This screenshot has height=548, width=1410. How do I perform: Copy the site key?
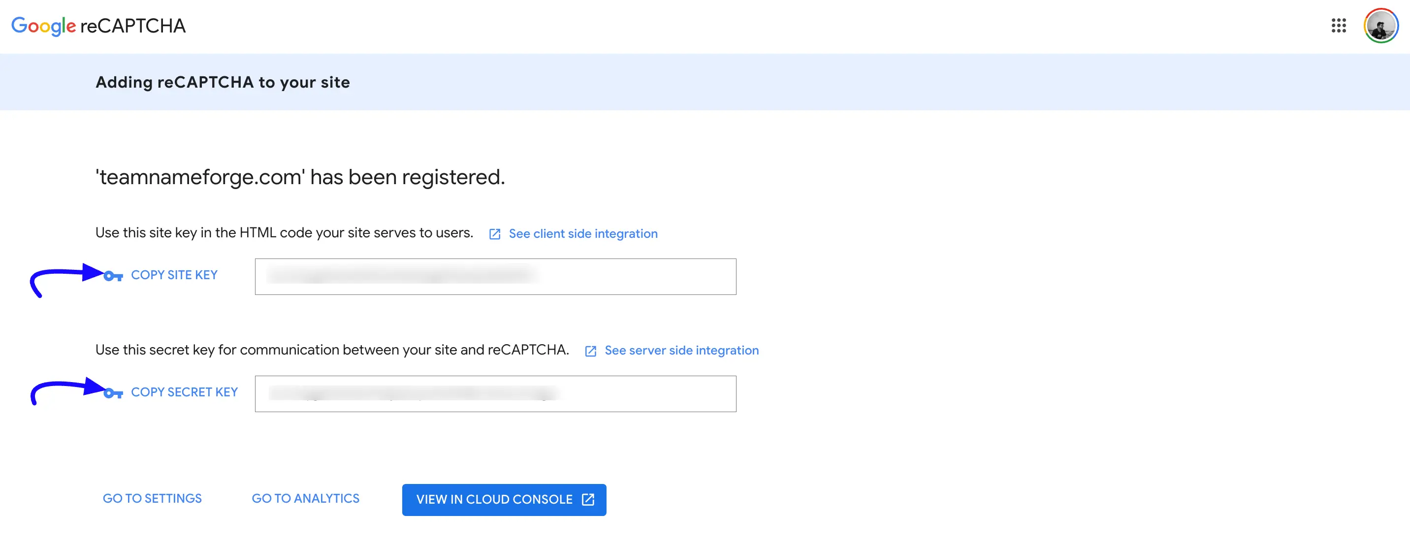[174, 275]
